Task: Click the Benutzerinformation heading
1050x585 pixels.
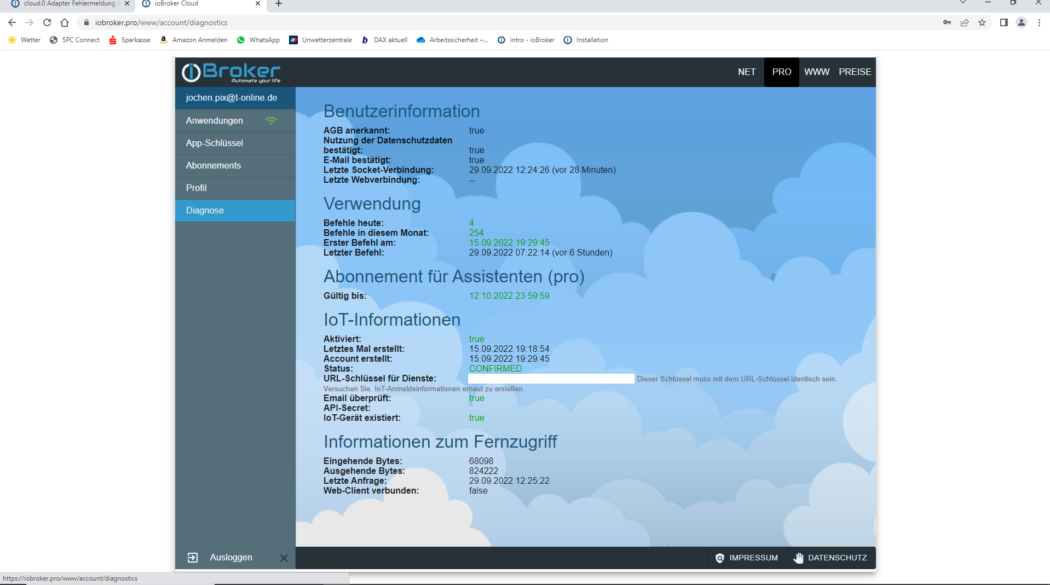Action: click(x=401, y=111)
